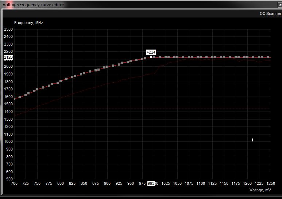This screenshot has width=282, height=199.
Task: Select the curve point at 850 mV
Action: (x=84, y=73)
